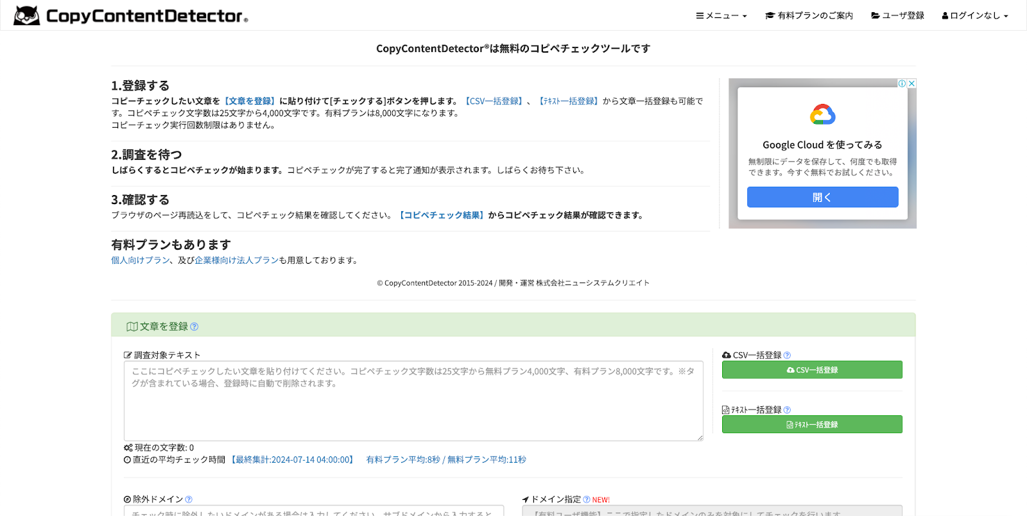
Task: Click 【最終集計:2024-07-14 04:00:00】 text
Action: tap(293, 460)
